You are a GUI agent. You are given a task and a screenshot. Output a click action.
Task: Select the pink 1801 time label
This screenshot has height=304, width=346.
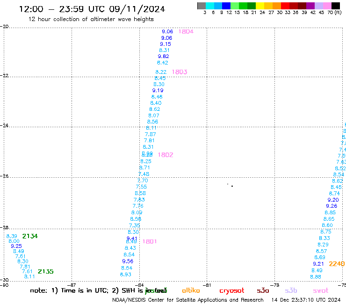pos(150,241)
